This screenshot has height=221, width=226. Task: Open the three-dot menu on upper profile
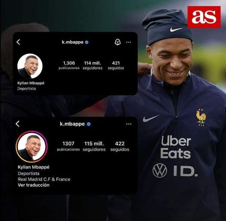128,42
